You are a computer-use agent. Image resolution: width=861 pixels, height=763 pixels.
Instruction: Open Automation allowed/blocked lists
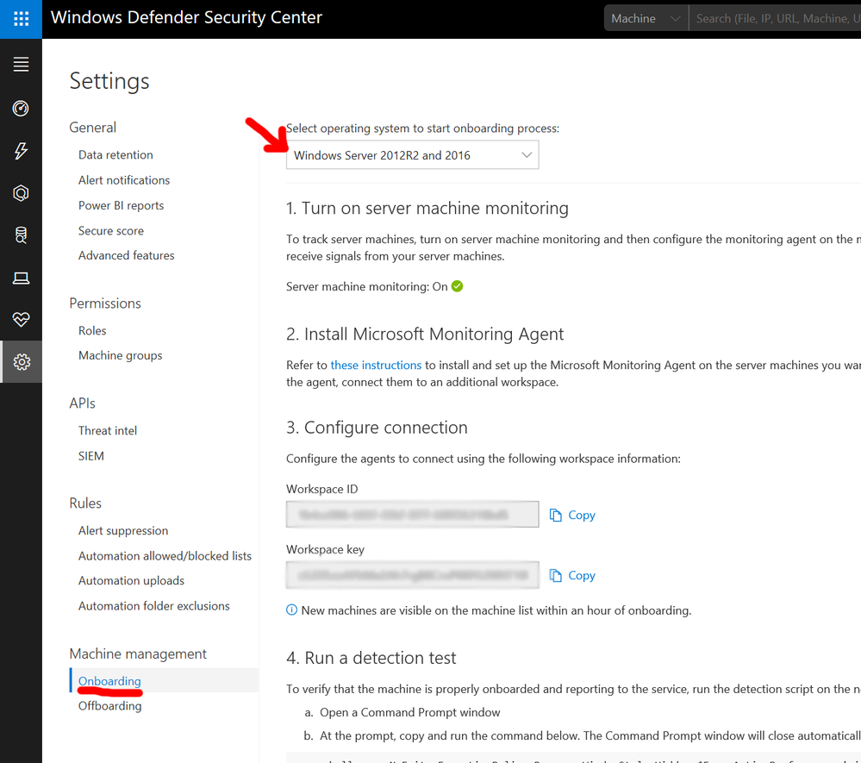[165, 556]
